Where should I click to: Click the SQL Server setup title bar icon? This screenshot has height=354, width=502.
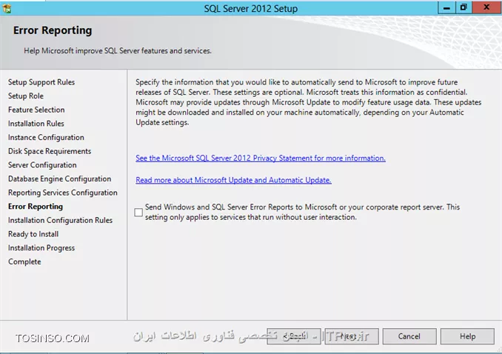point(7,8)
